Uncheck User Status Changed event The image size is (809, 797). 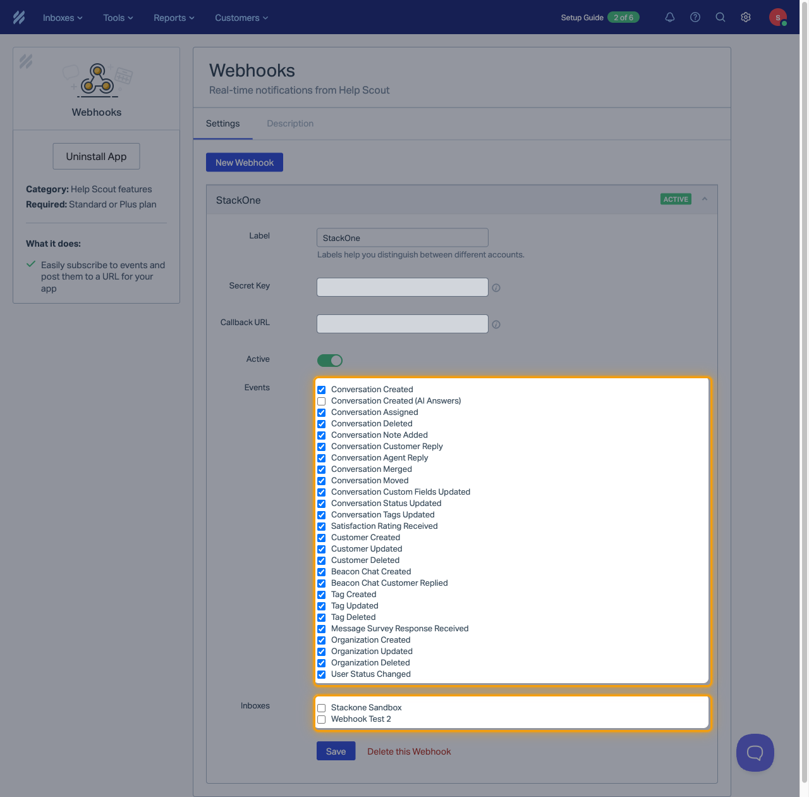click(322, 674)
